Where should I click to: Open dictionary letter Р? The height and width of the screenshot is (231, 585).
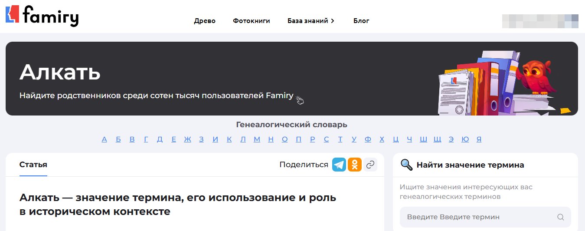313,139
